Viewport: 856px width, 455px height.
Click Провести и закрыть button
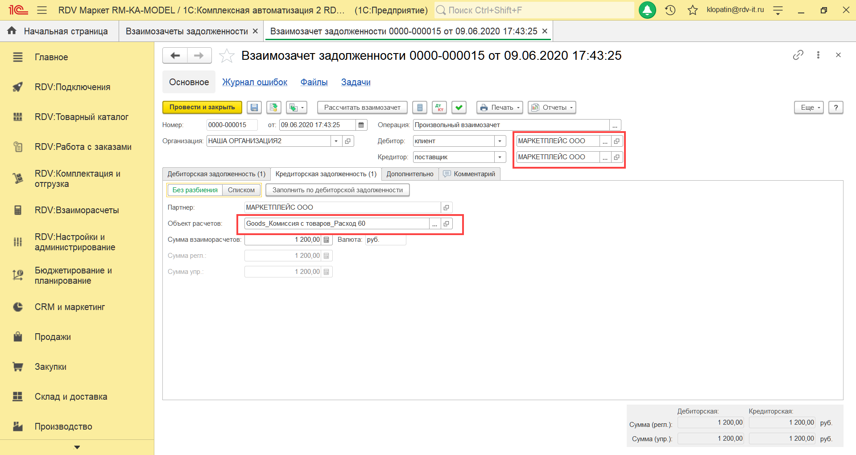click(x=202, y=108)
